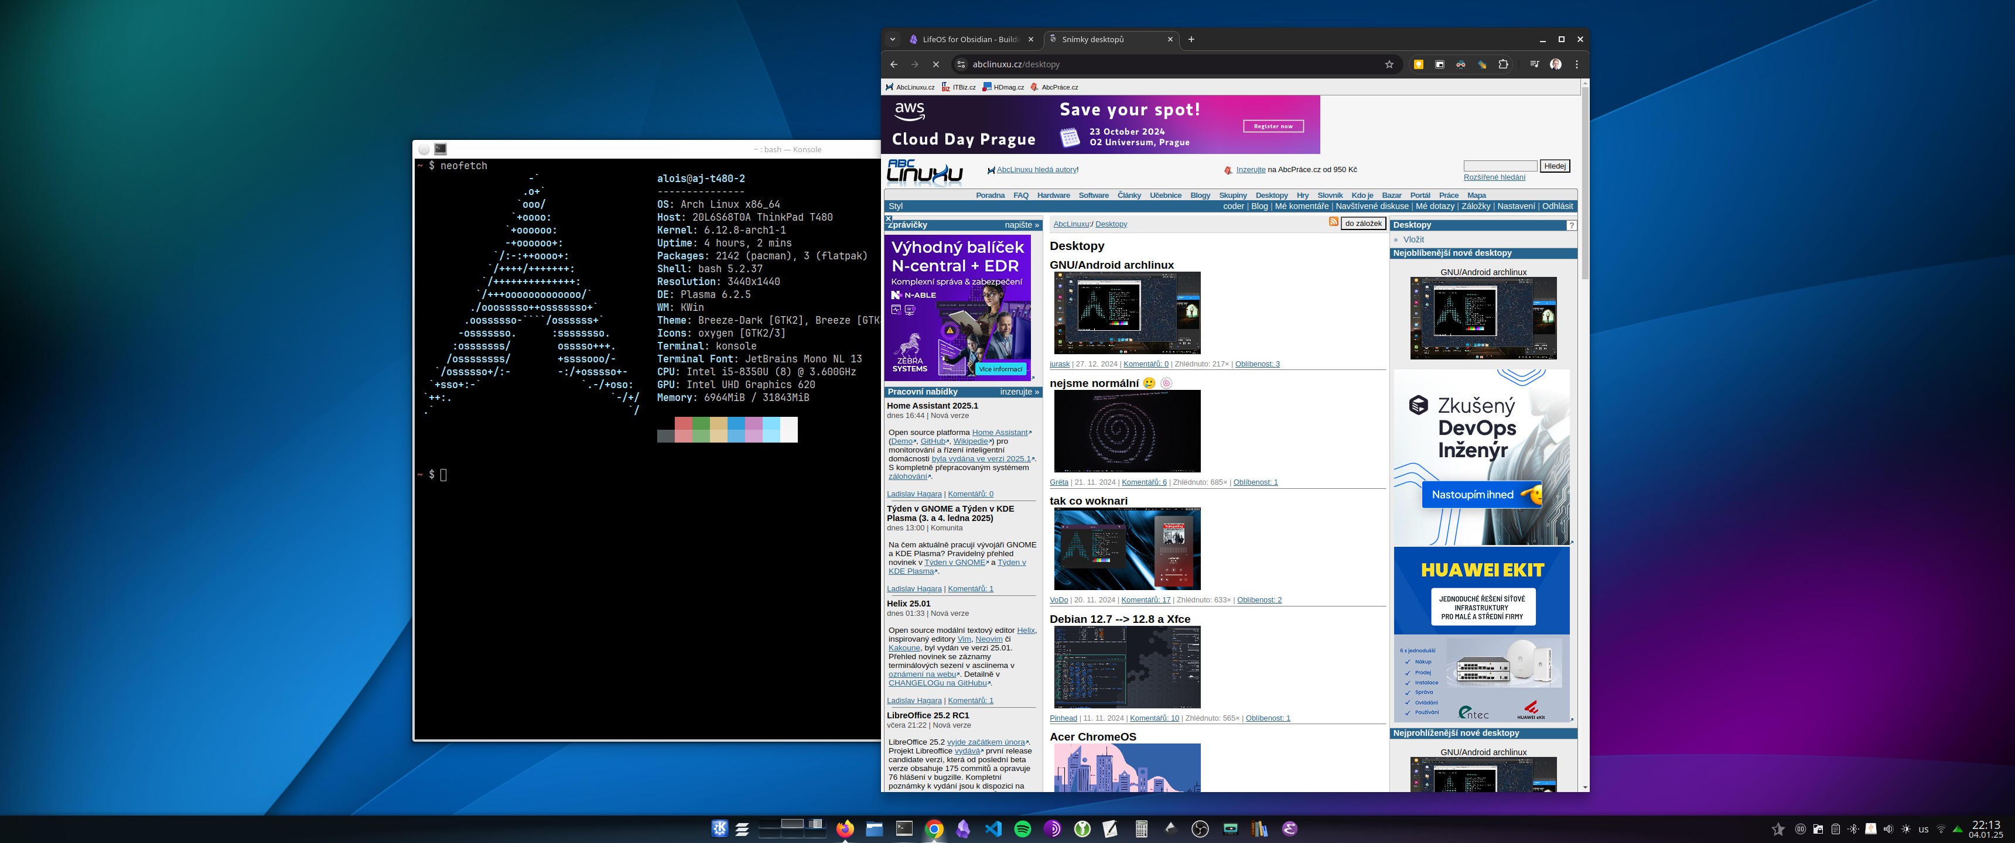Open Rozšířené hledání link
The height and width of the screenshot is (843, 2015).
click(x=1494, y=177)
